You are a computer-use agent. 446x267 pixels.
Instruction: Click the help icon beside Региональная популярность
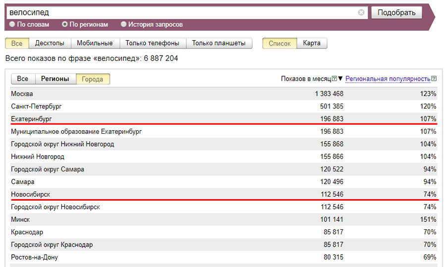[x=434, y=79]
